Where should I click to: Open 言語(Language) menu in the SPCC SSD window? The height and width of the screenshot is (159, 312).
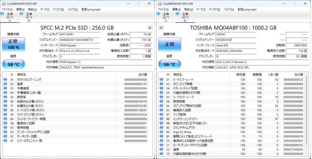tap(91, 9)
